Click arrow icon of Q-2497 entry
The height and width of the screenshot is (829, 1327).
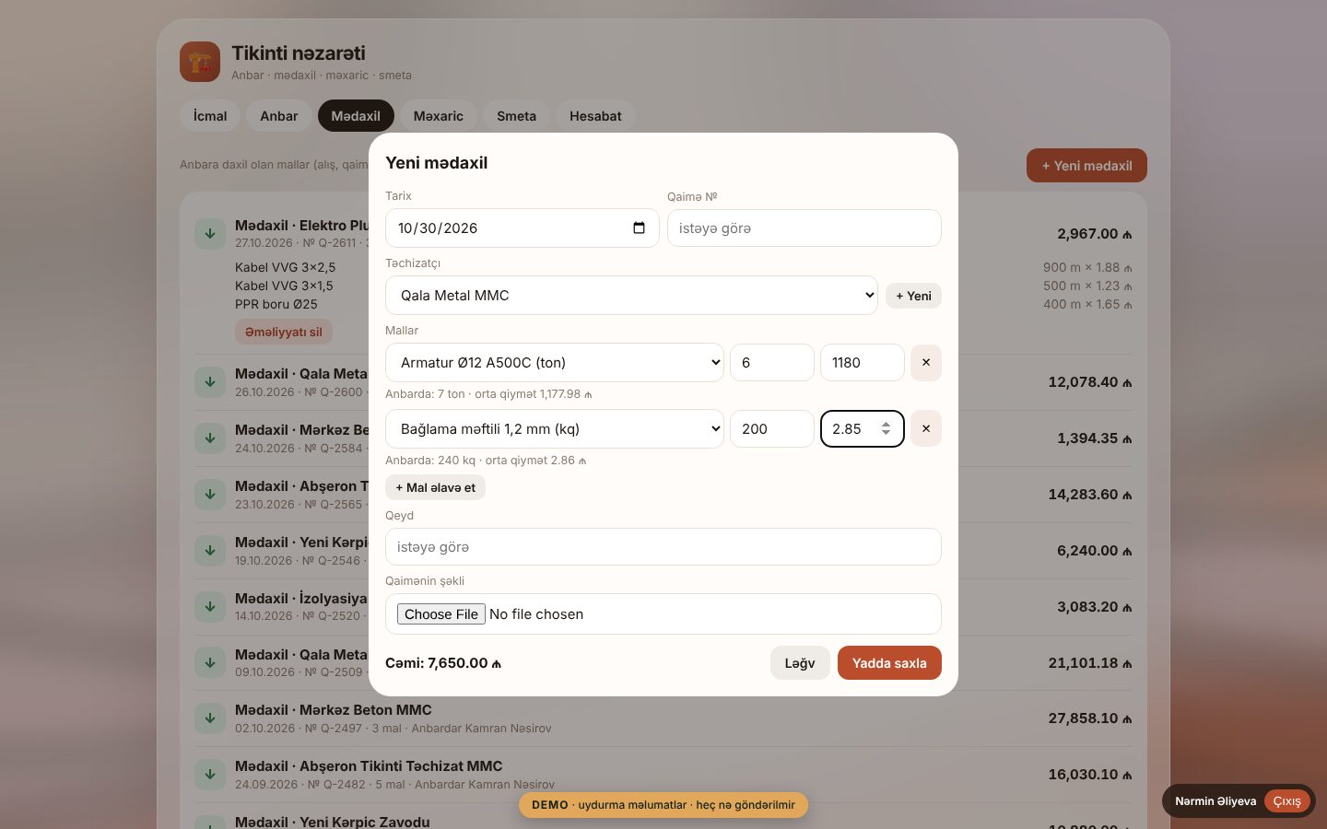coord(210,718)
